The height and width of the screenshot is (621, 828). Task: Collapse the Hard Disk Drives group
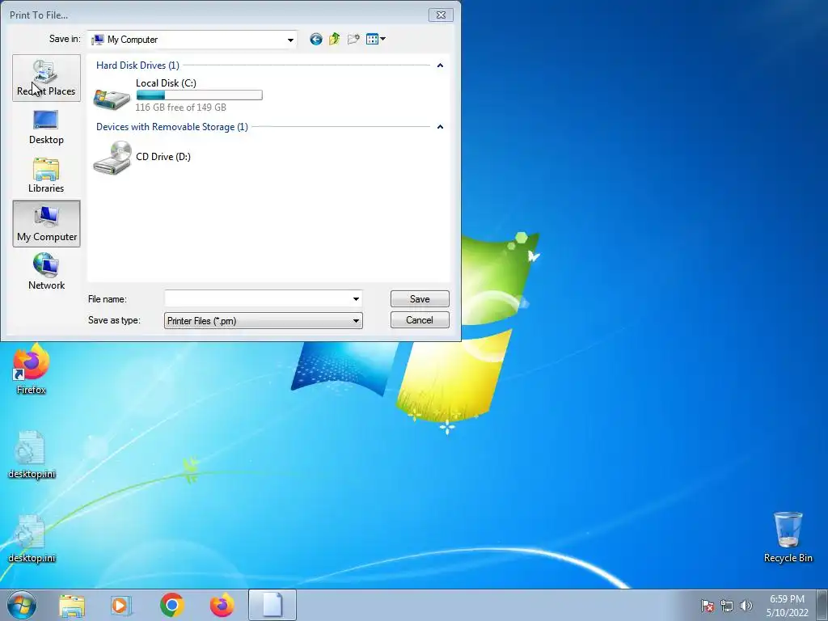point(440,65)
